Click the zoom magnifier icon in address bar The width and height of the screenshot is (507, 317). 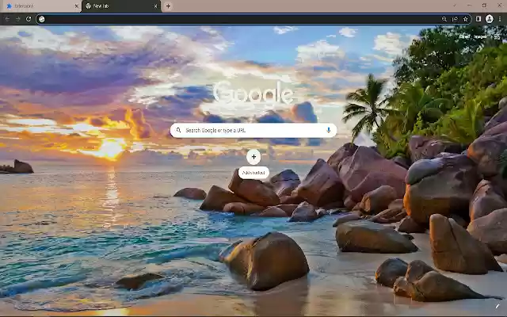click(x=444, y=19)
